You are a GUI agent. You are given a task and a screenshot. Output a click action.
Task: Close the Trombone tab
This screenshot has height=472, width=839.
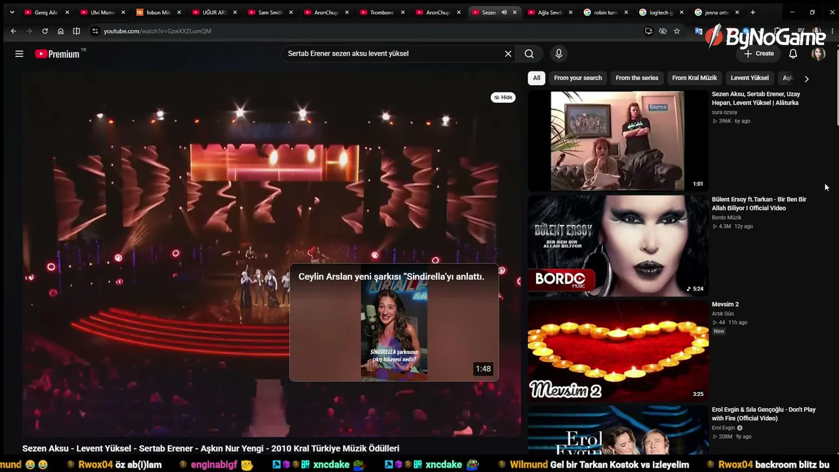point(402,12)
